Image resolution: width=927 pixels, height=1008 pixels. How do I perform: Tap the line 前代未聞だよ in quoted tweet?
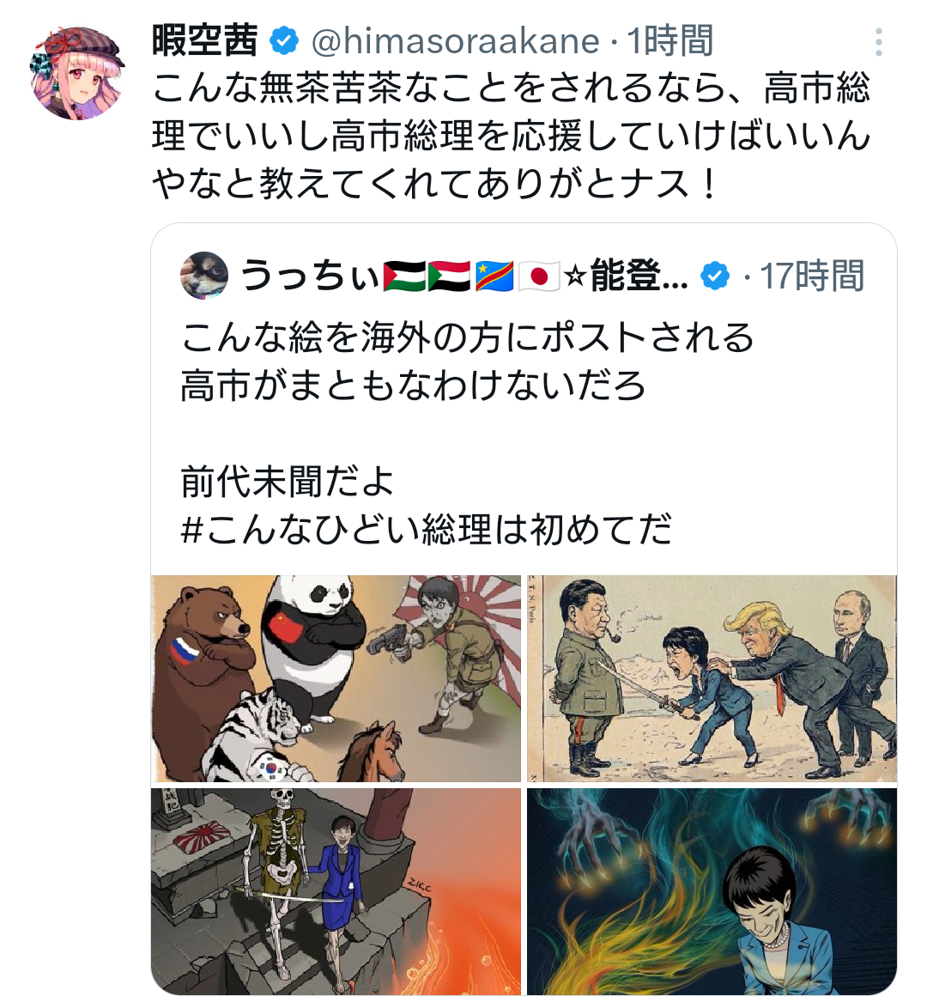click(287, 482)
